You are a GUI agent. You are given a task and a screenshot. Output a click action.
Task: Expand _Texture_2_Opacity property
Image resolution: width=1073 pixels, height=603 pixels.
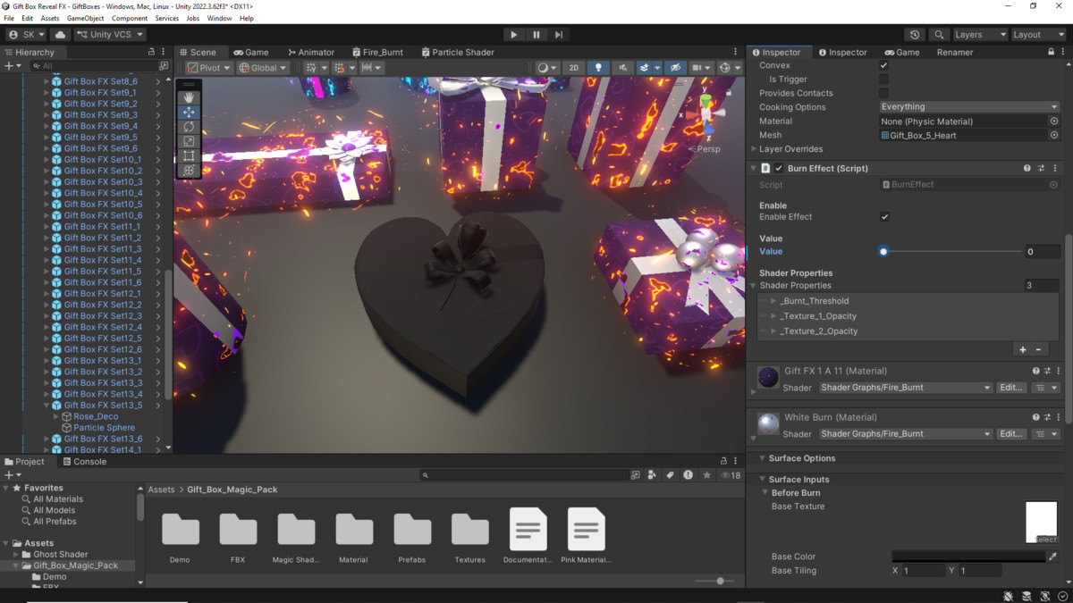tap(773, 331)
